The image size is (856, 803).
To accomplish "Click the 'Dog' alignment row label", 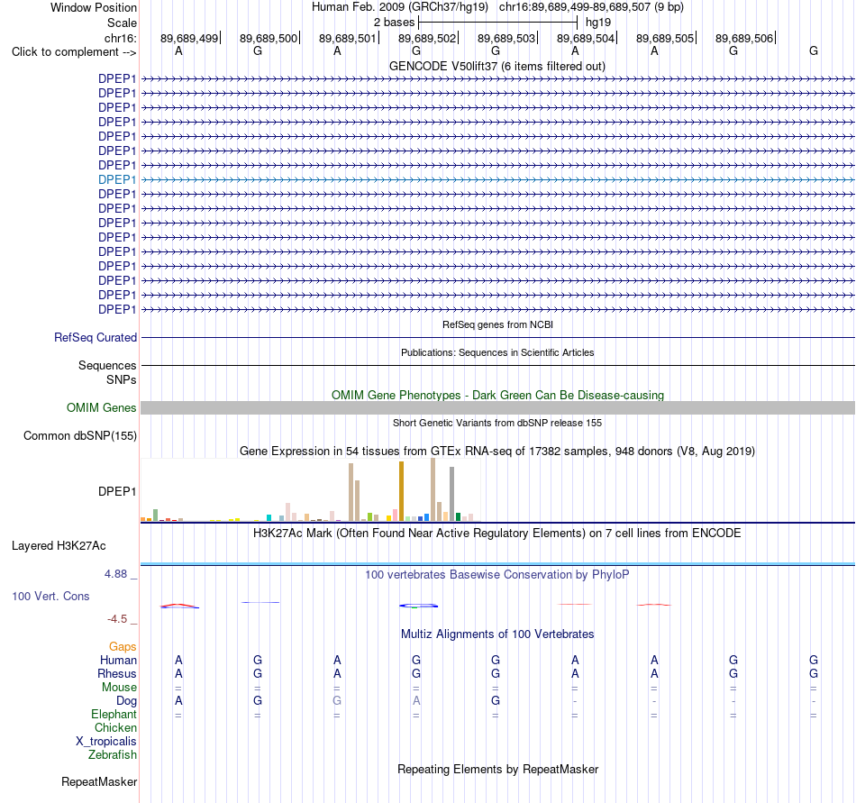I will coord(126,701).
